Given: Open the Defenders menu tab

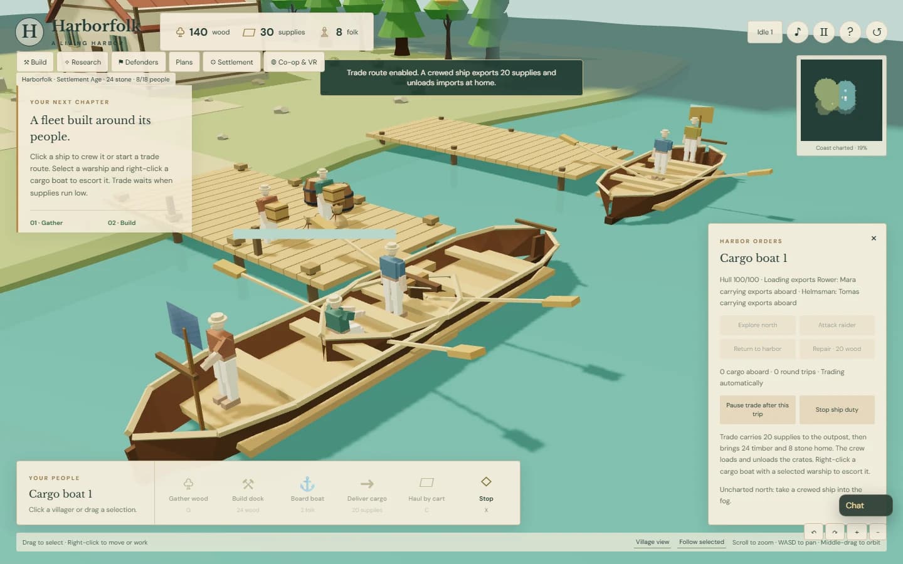Looking at the screenshot, I should click(139, 62).
